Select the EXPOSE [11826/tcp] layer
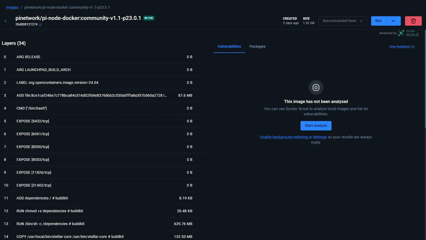 coord(104,173)
